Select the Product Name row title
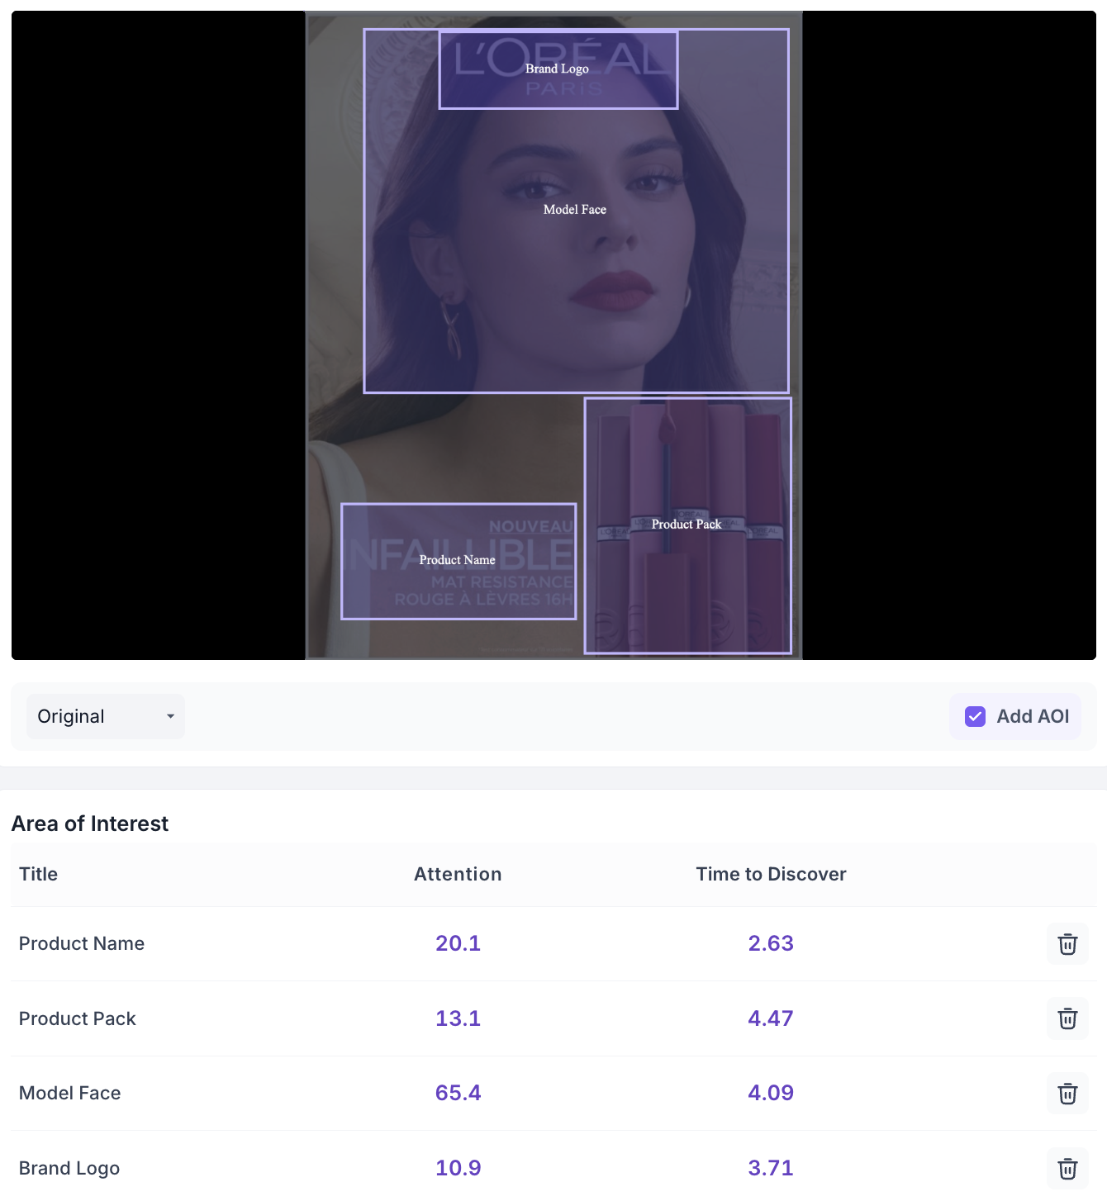 (x=82, y=943)
